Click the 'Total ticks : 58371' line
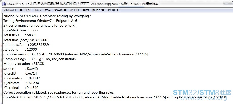The height and width of the screenshot is (104, 233). [x=20, y=35]
